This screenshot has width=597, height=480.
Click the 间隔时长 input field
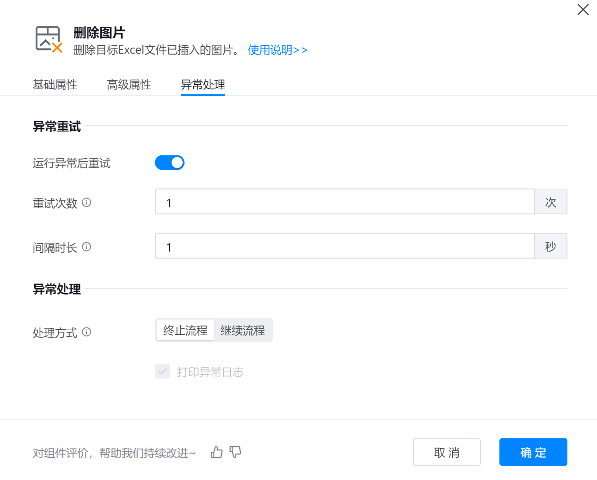tap(345, 246)
